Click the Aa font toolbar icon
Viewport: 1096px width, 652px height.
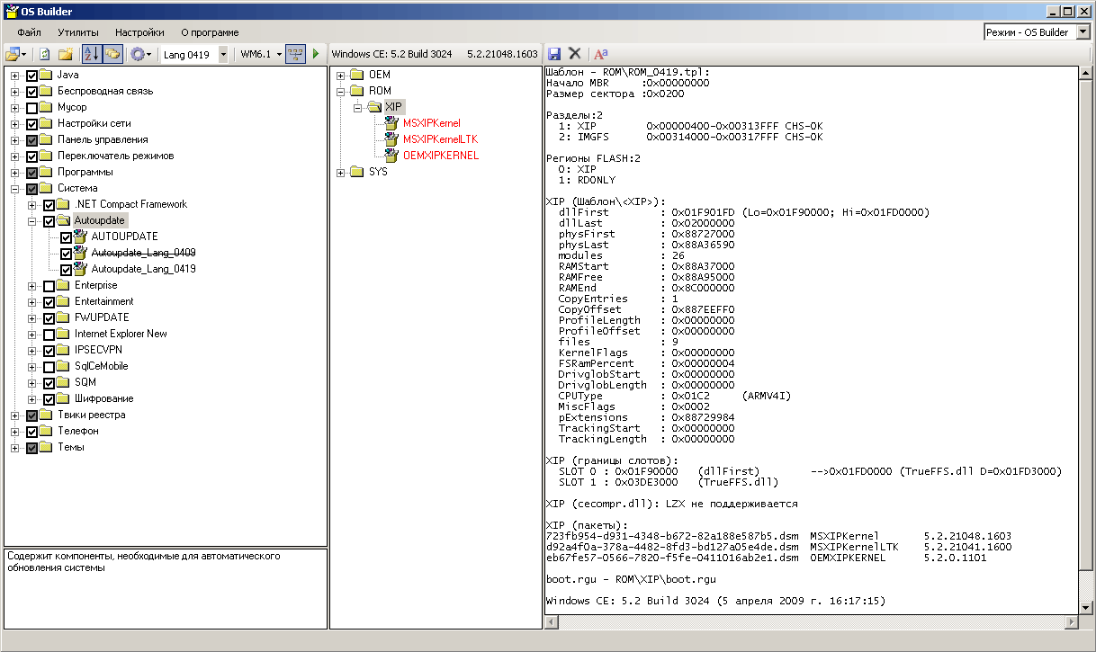pyautogui.click(x=601, y=54)
